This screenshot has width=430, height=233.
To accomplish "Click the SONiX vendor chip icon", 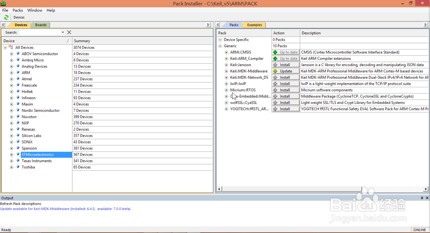I will coord(18,142).
